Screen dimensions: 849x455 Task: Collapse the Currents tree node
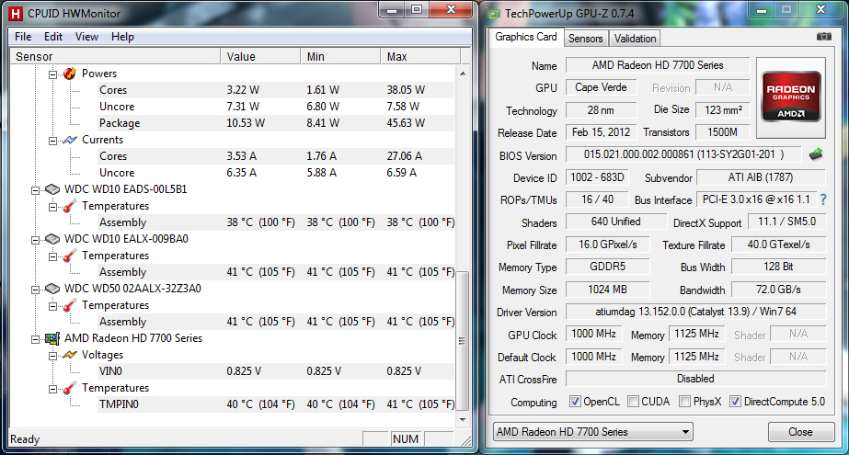52,141
